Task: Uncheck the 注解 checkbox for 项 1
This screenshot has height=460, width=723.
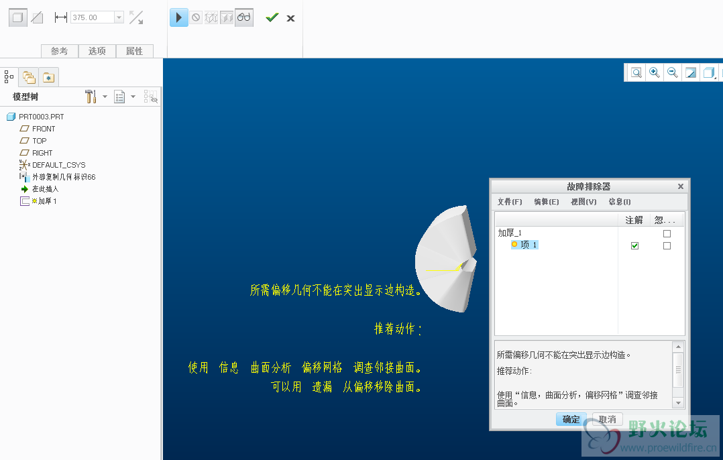Action: (x=635, y=245)
